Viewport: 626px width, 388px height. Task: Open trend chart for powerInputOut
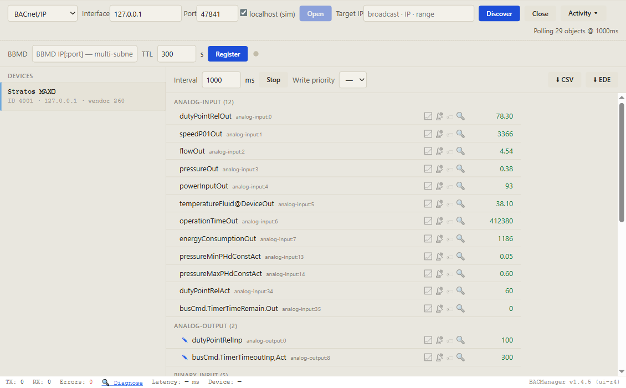click(x=428, y=186)
